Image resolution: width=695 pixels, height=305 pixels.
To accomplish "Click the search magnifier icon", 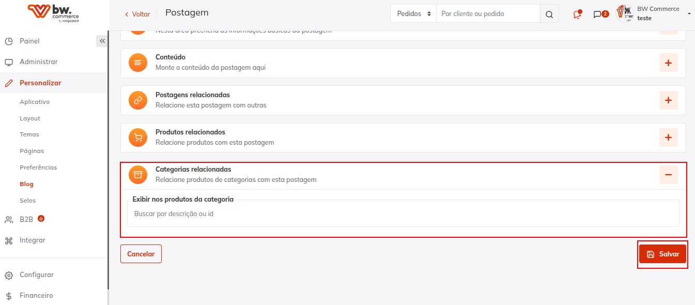I will pyautogui.click(x=549, y=14).
